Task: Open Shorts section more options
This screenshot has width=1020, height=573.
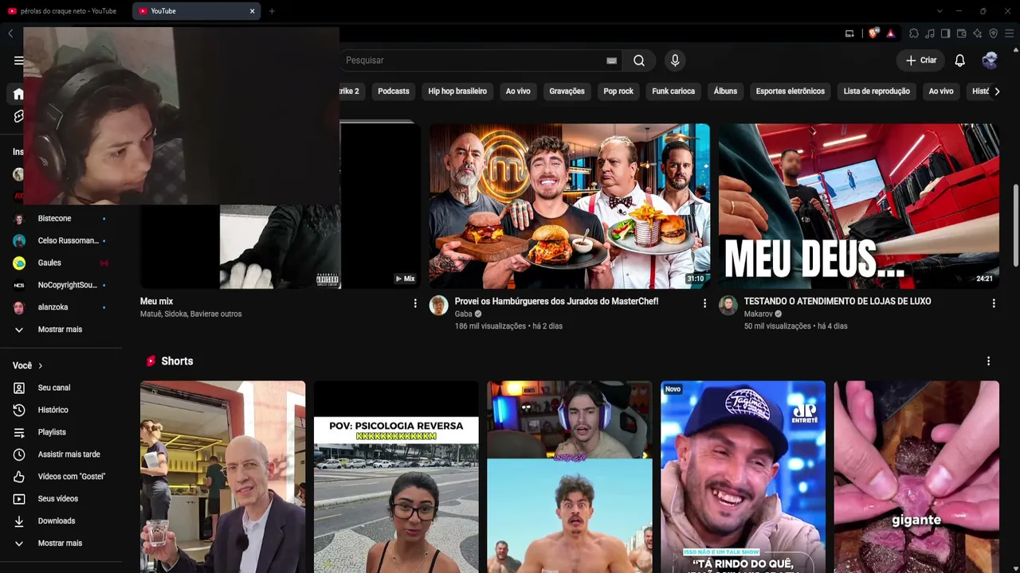Action: point(988,361)
